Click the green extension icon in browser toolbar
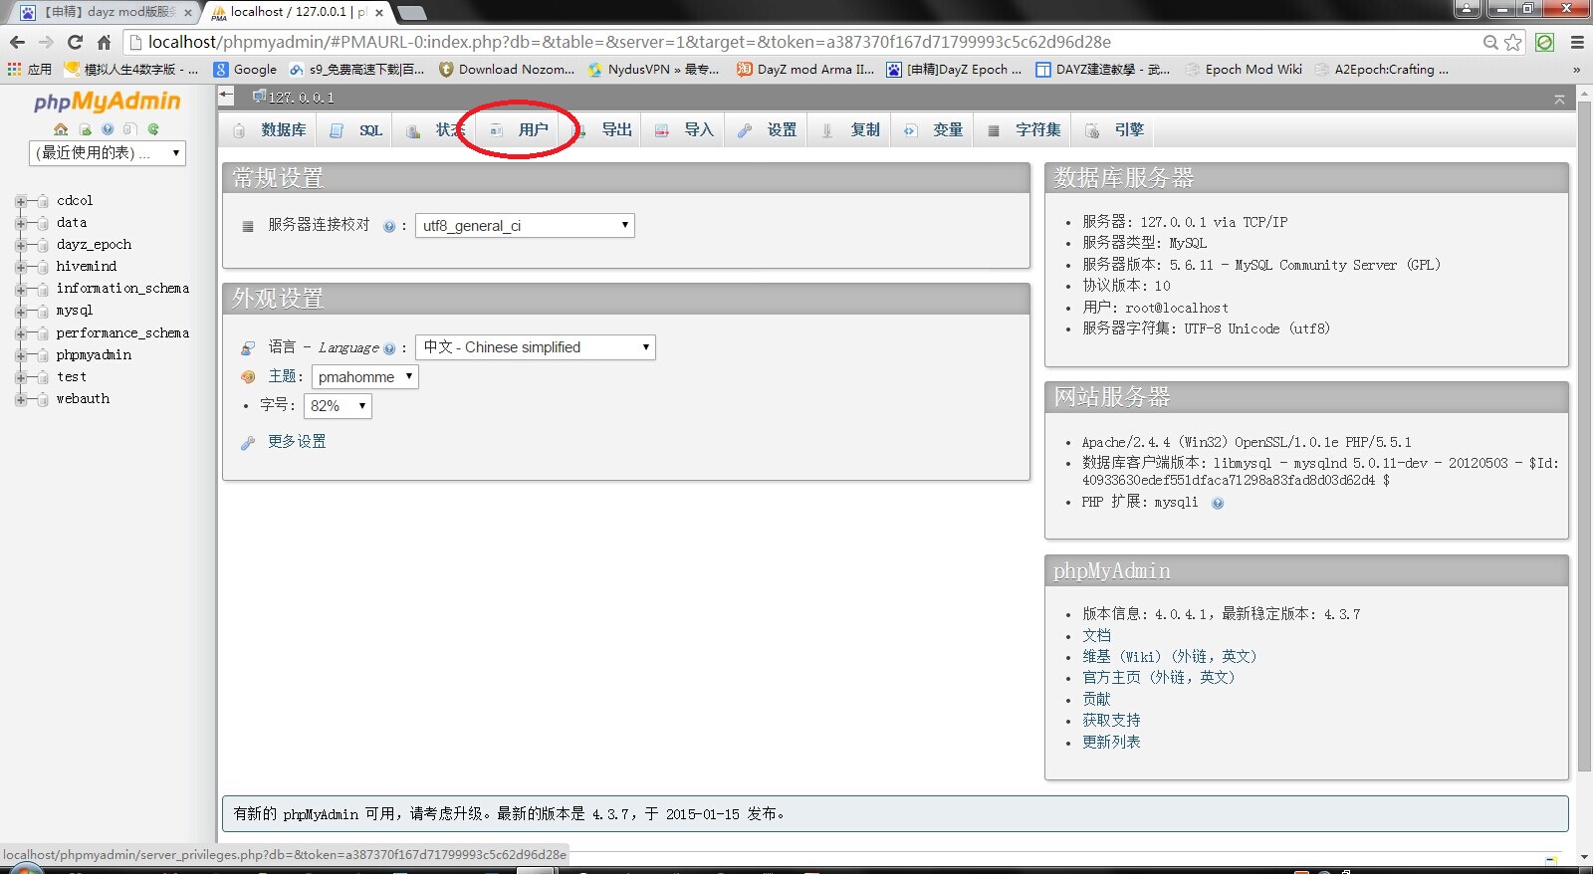The width and height of the screenshot is (1593, 874). (x=1544, y=42)
